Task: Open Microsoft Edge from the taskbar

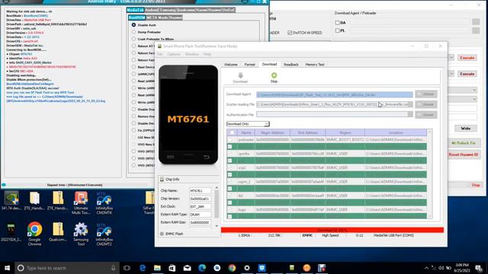Action: tap(202, 268)
